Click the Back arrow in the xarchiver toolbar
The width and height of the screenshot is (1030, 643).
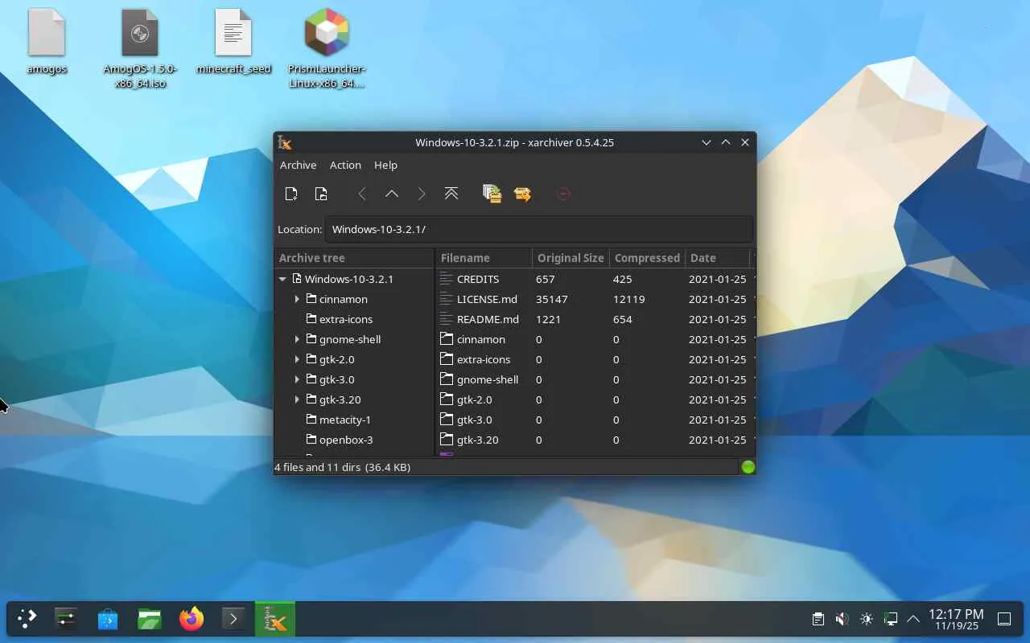click(362, 194)
